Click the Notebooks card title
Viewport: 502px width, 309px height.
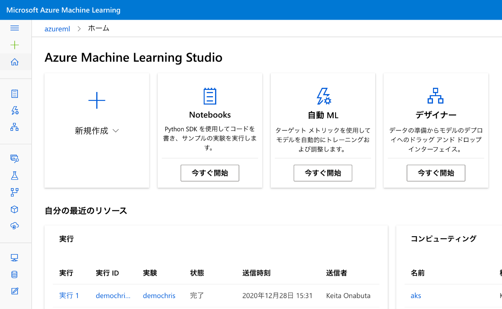coord(210,115)
